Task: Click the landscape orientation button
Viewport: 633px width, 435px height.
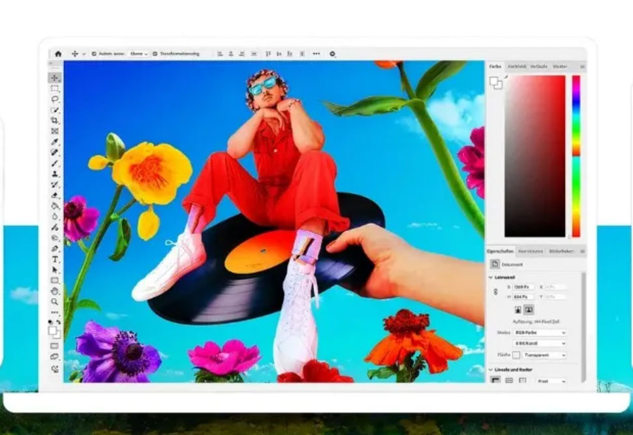Action: 529,310
